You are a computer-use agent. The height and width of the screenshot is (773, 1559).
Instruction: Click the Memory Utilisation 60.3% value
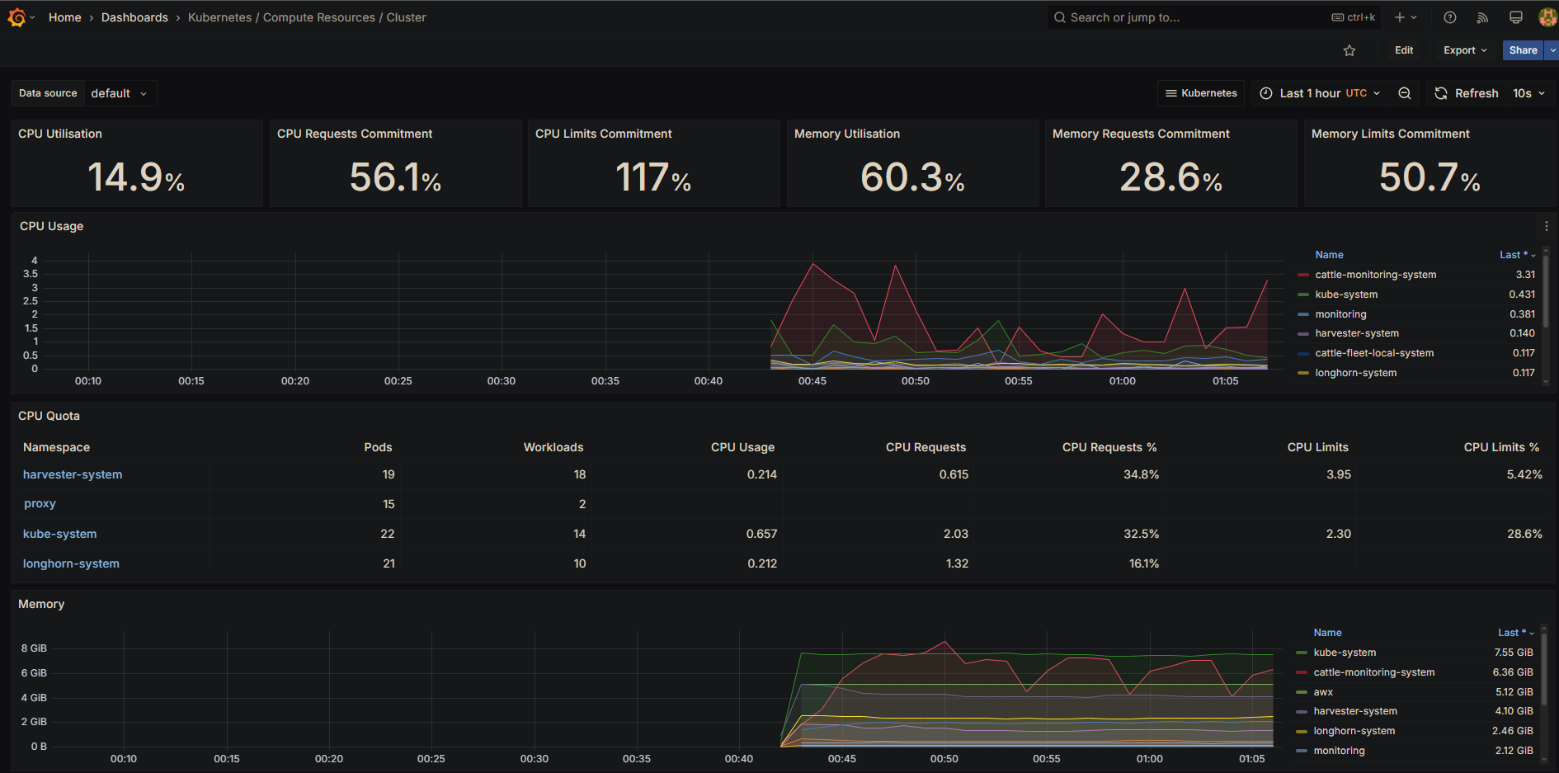click(x=912, y=177)
